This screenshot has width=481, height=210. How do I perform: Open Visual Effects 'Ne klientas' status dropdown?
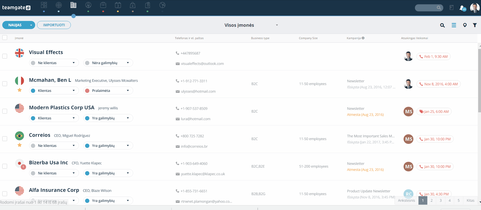pos(54,63)
